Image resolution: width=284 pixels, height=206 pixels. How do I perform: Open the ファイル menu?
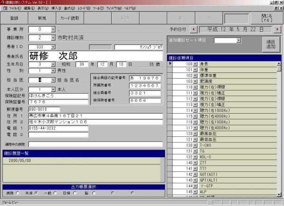[15, 9]
